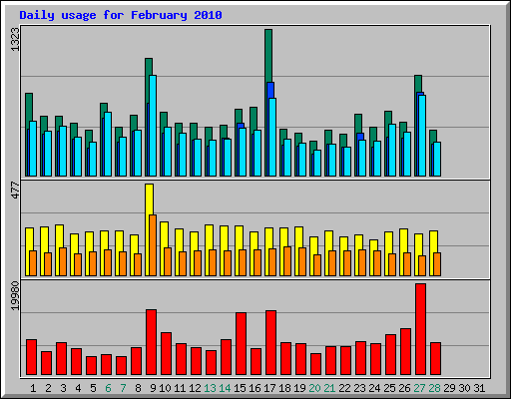This screenshot has height=399, width=511.
Task: Click the red bar for day 9
Action: coord(151,342)
